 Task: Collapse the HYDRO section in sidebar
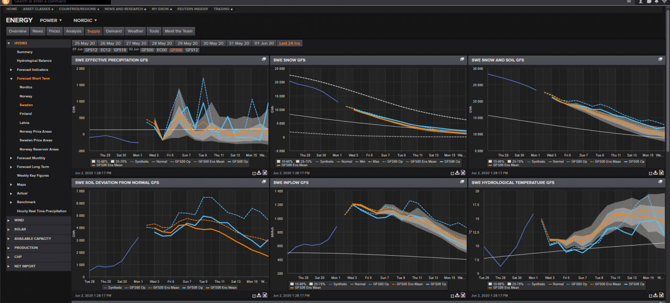[x=19, y=43]
